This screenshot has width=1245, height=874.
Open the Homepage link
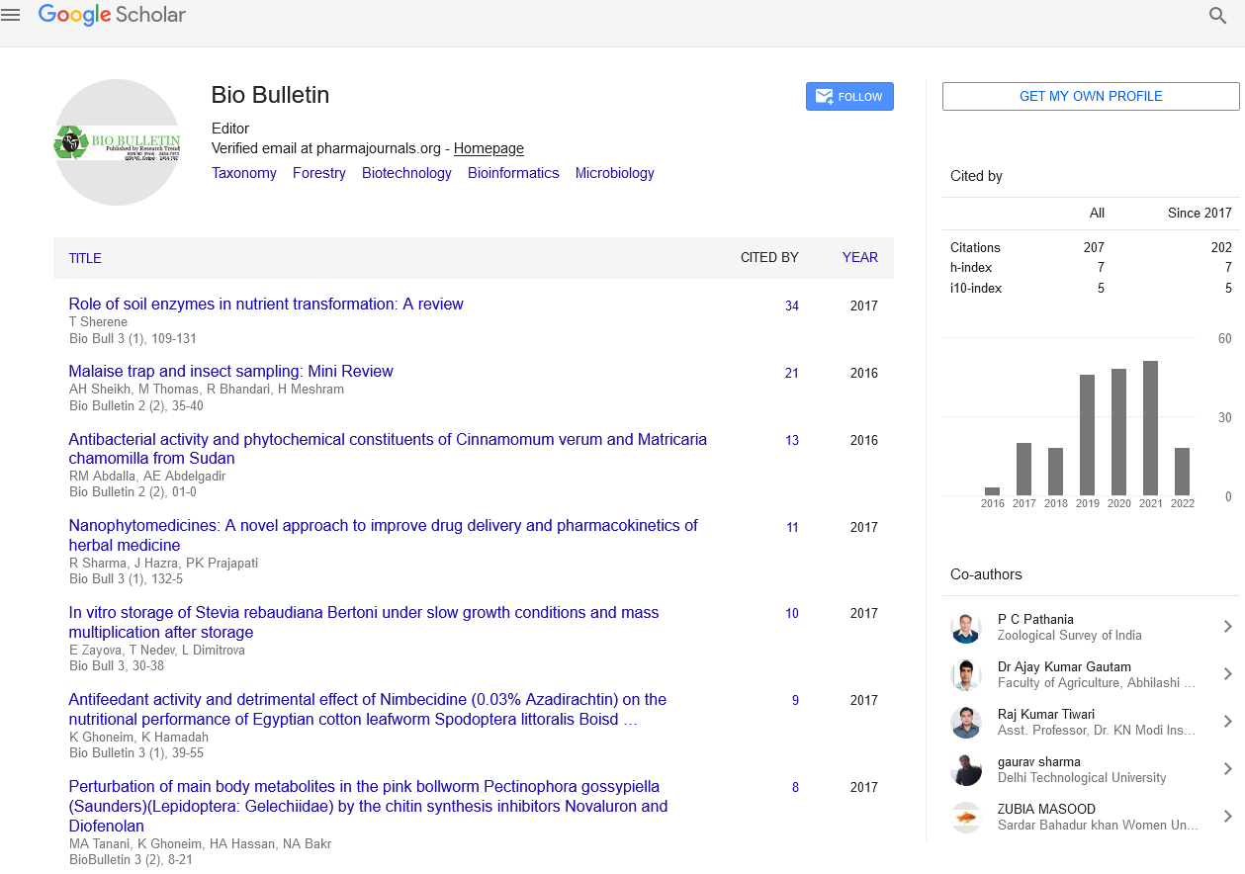489,148
